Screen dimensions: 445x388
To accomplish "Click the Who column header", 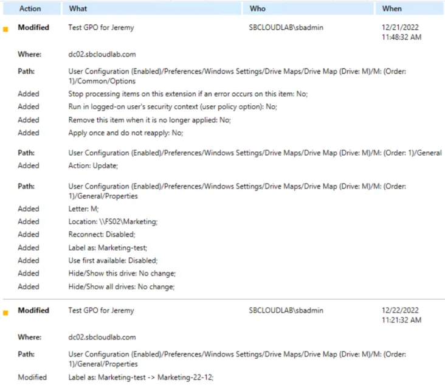I will click(x=258, y=9).
